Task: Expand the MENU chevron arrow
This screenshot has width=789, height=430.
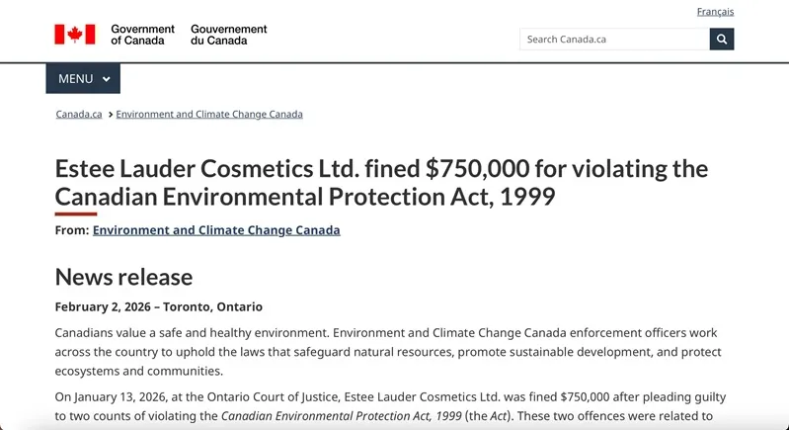Action: point(107,79)
